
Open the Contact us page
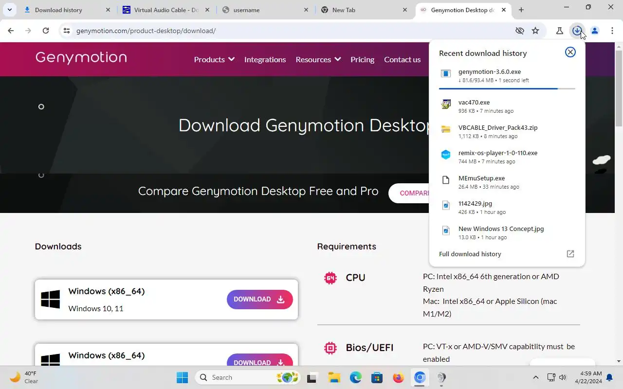coord(402,59)
